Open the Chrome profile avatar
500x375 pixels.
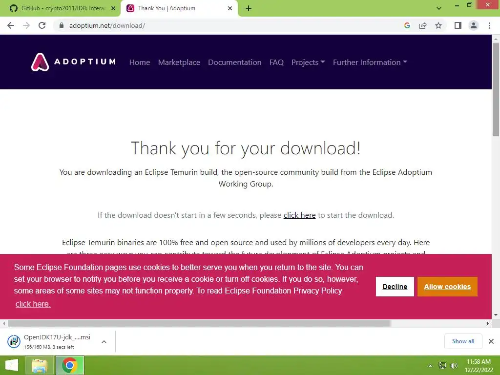pyautogui.click(x=474, y=25)
